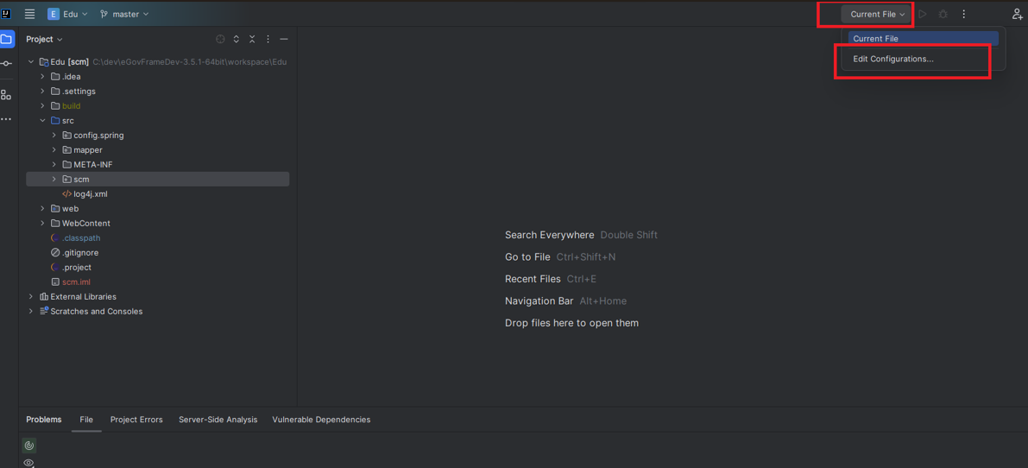Expand the WebContent folder
Screen dimensions: 1028x468
42,223
